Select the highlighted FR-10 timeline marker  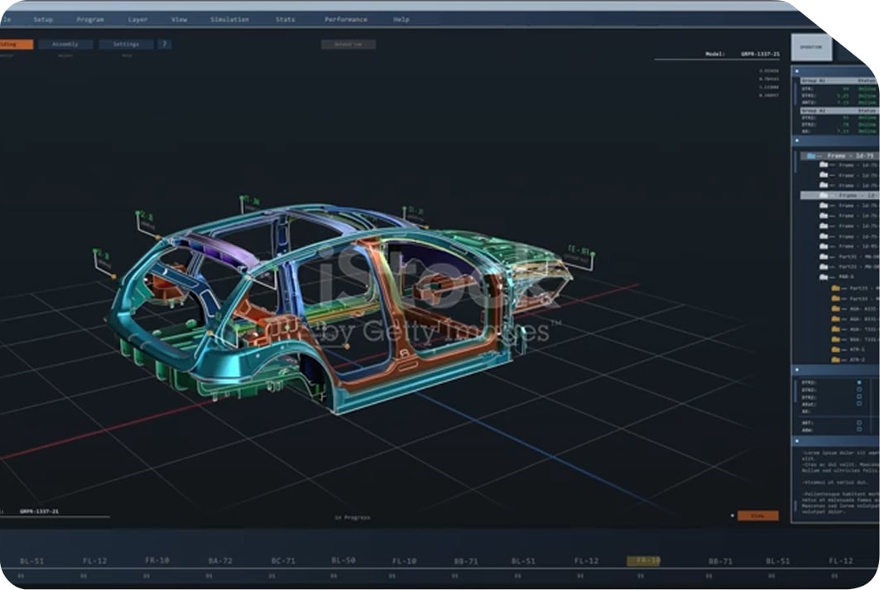click(x=643, y=561)
